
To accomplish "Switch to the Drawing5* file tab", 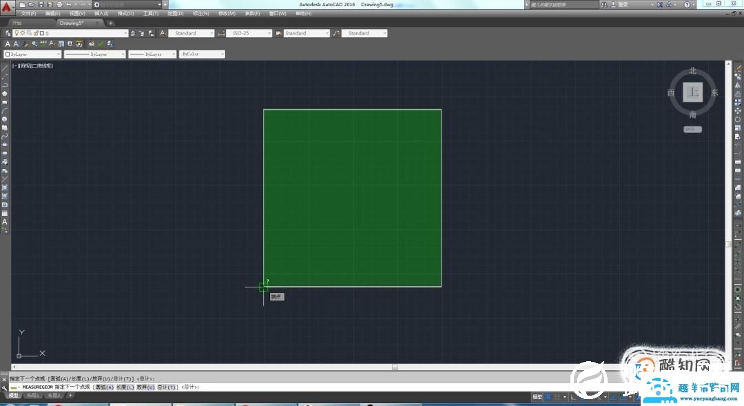I will [x=72, y=23].
